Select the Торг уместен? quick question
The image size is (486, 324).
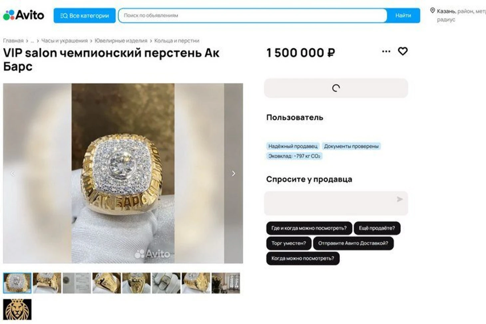coord(289,243)
